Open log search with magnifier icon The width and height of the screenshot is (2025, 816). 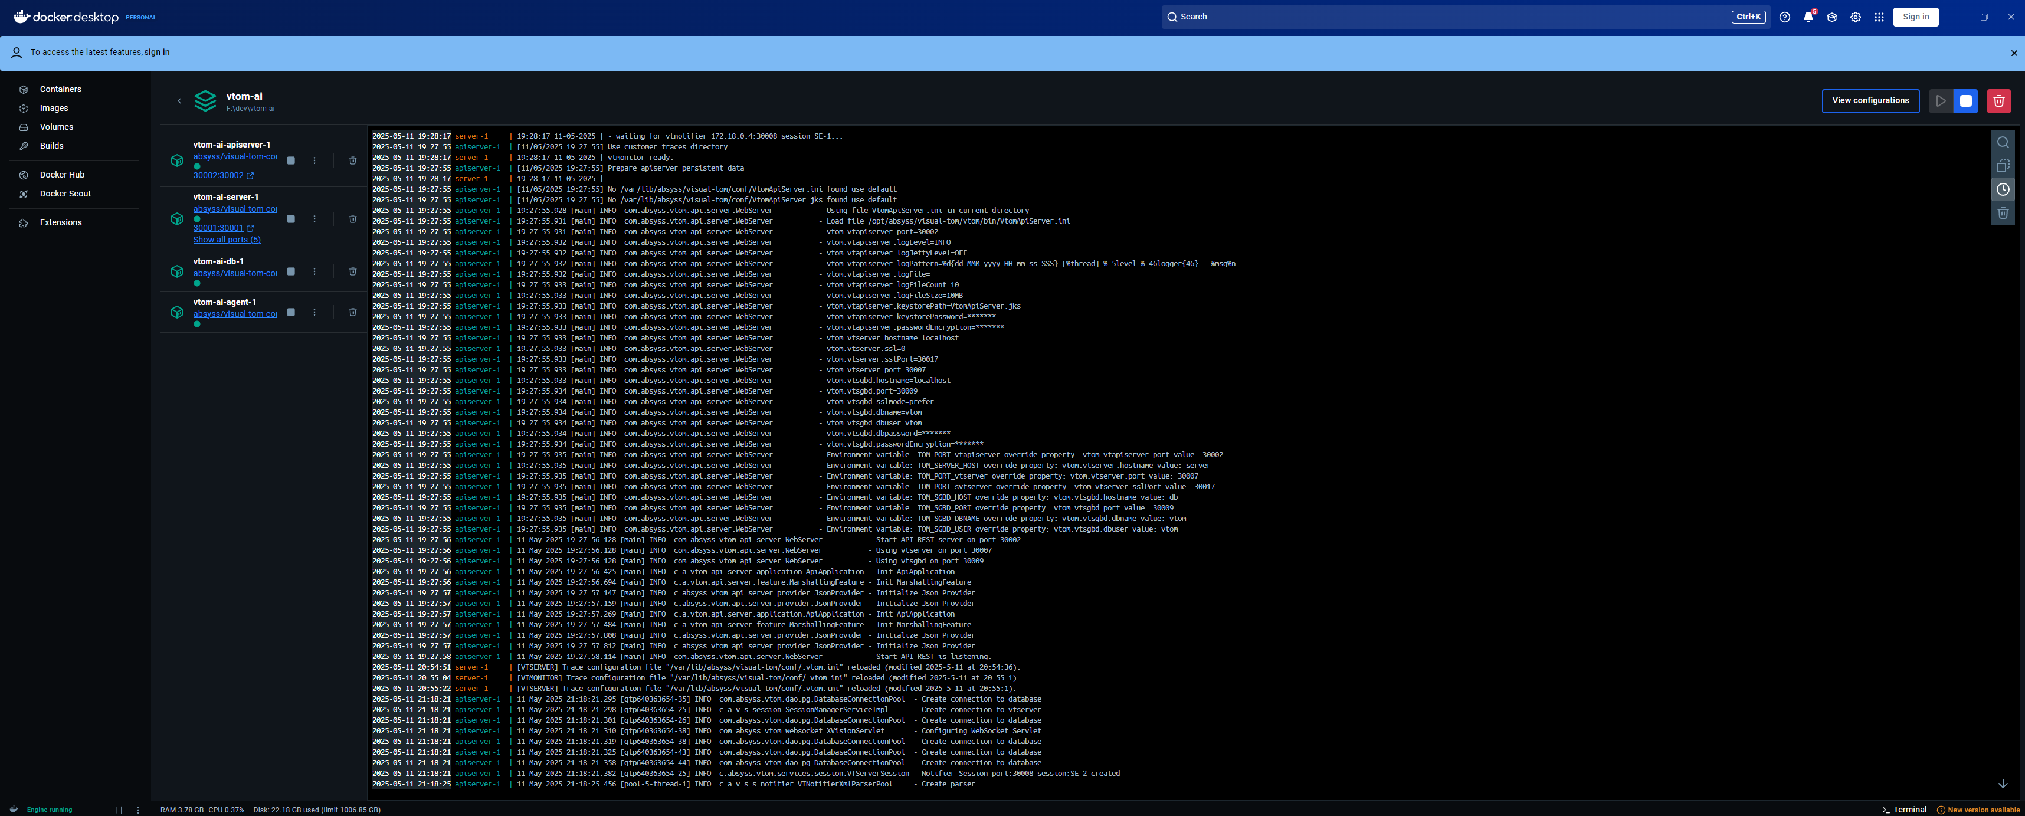[2002, 143]
